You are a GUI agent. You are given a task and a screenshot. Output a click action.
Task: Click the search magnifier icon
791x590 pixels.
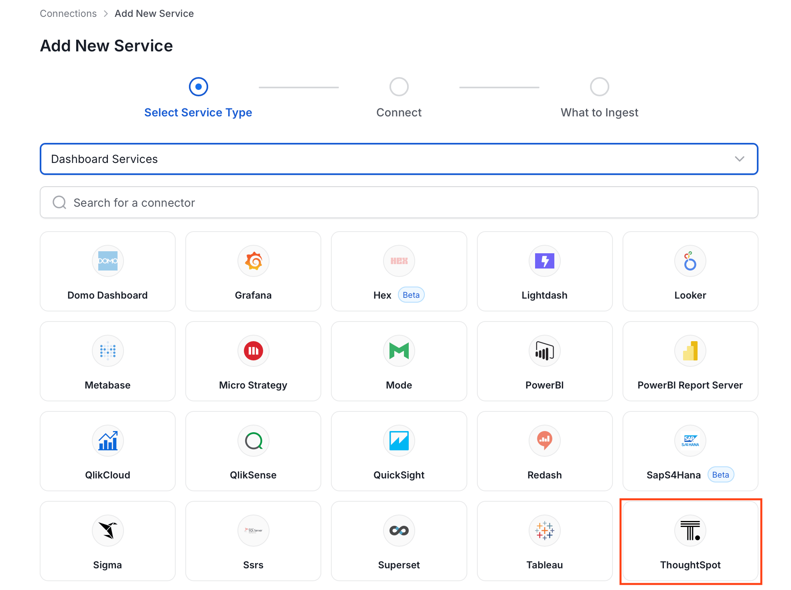click(x=59, y=203)
